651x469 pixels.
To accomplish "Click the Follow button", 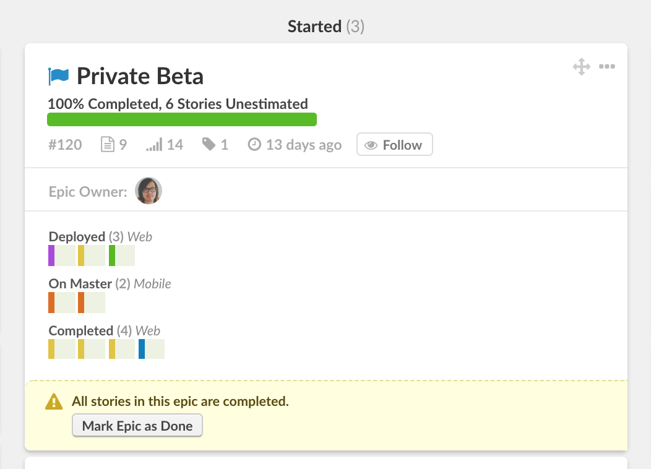I will pos(394,144).
